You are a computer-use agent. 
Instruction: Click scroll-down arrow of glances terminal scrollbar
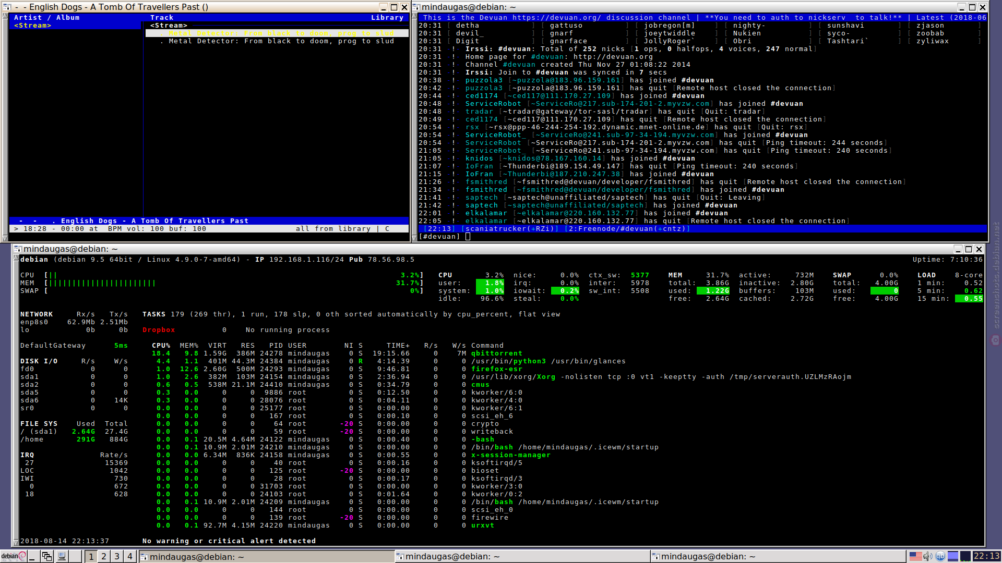click(x=16, y=542)
